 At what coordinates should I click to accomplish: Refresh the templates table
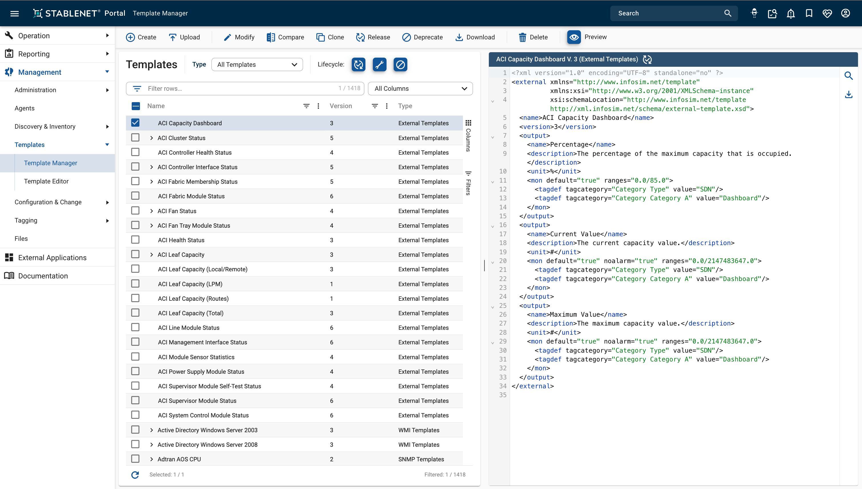point(135,474)
